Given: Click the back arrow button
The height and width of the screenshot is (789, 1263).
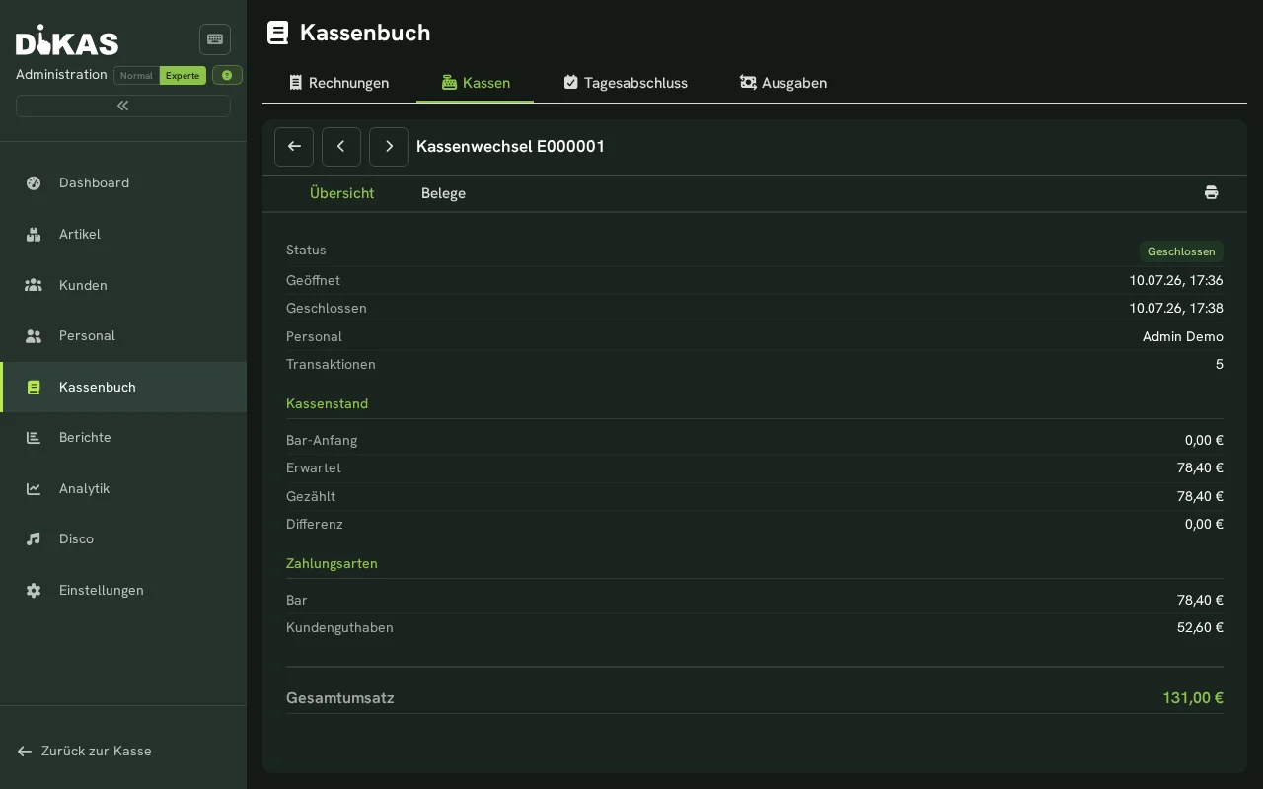Looking at the screenshot, I should (294, 146).
